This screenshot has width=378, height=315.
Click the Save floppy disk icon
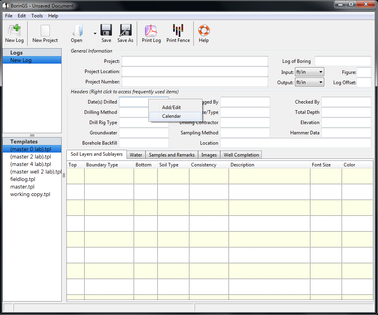(106, 30)
